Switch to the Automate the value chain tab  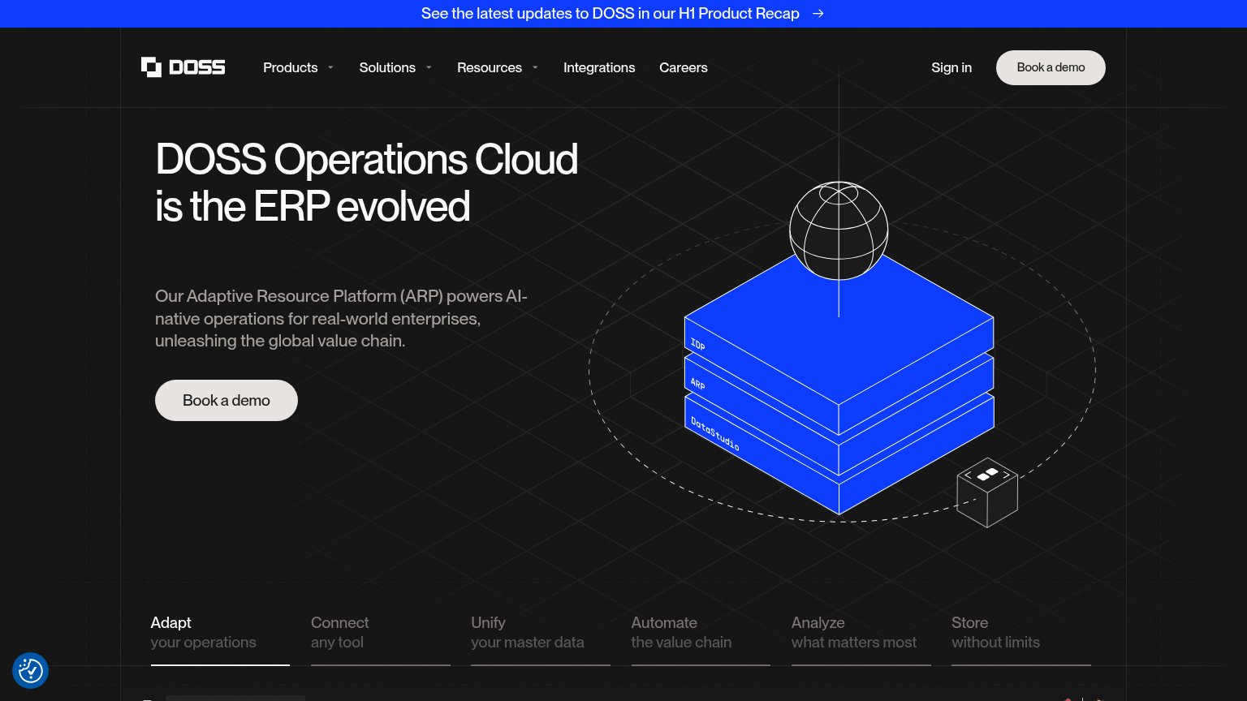coord(701,639)
